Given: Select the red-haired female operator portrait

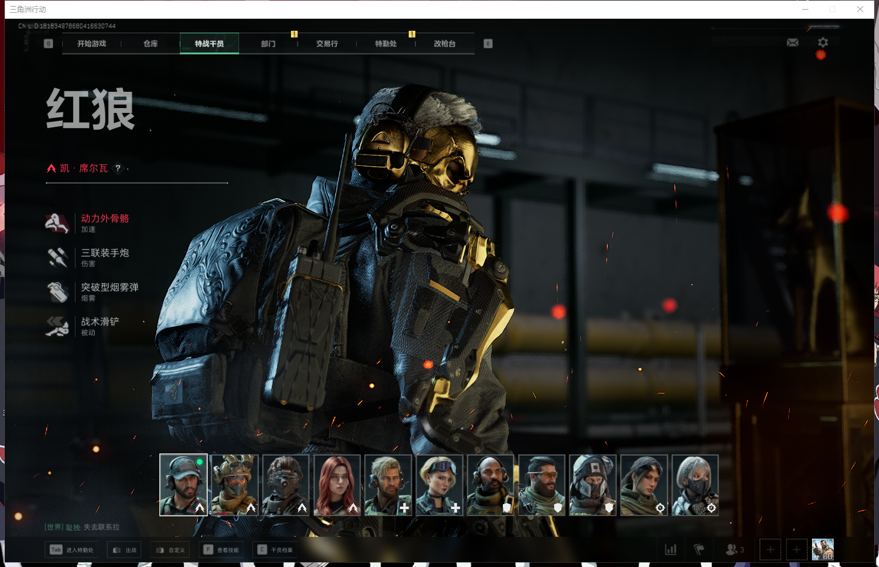Looking at the screenshot, I should tap(337, 485).
